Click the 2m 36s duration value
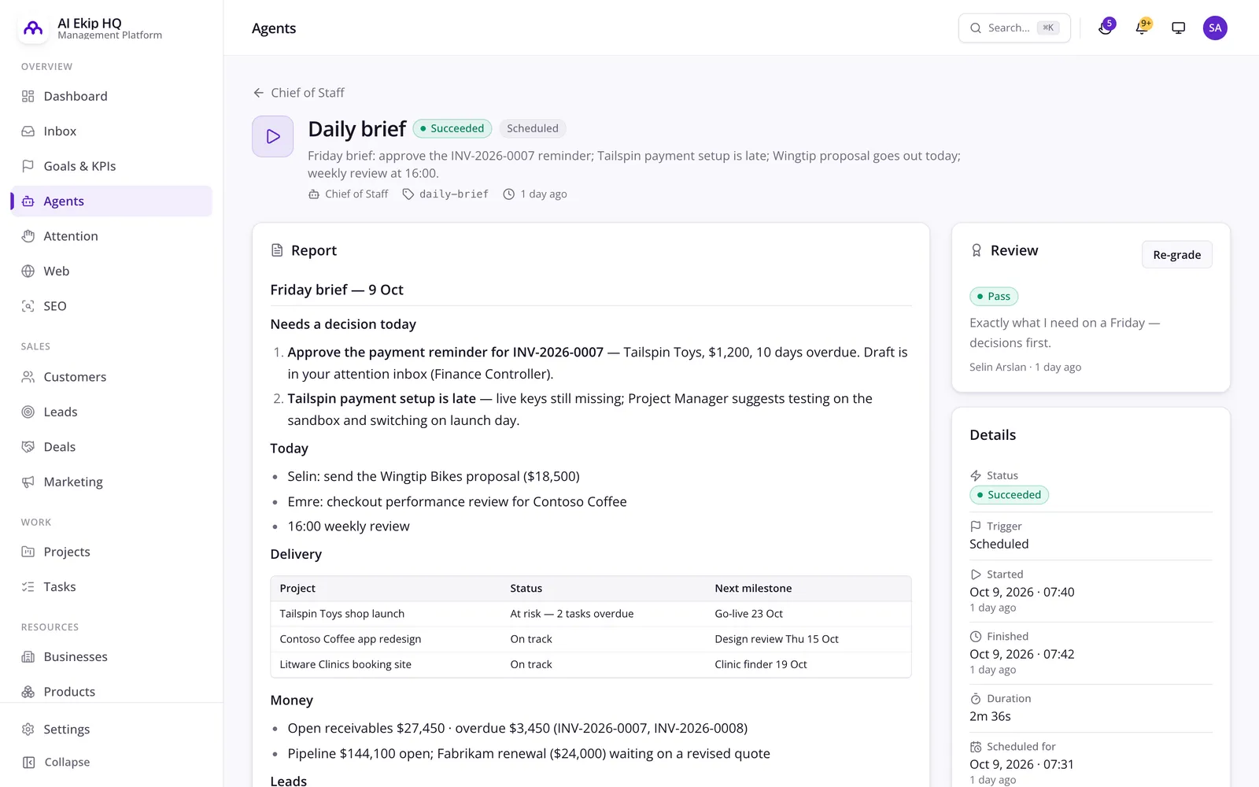The width and height of the screenshot is (1259, 787). [990, 716]
